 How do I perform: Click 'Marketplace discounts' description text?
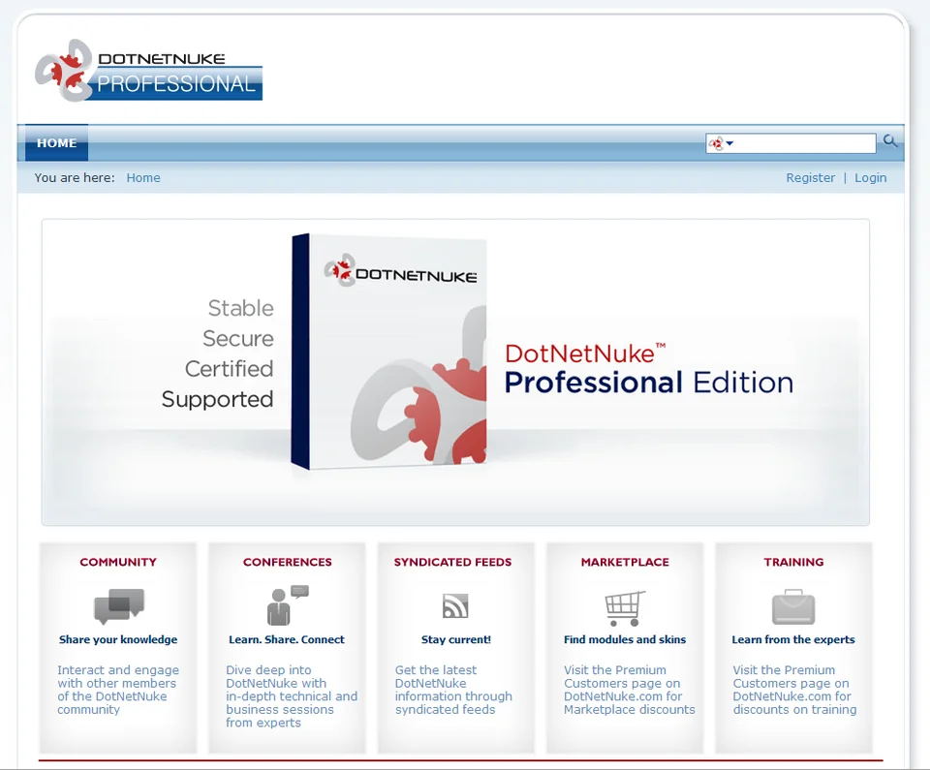(x=629, y=690)
